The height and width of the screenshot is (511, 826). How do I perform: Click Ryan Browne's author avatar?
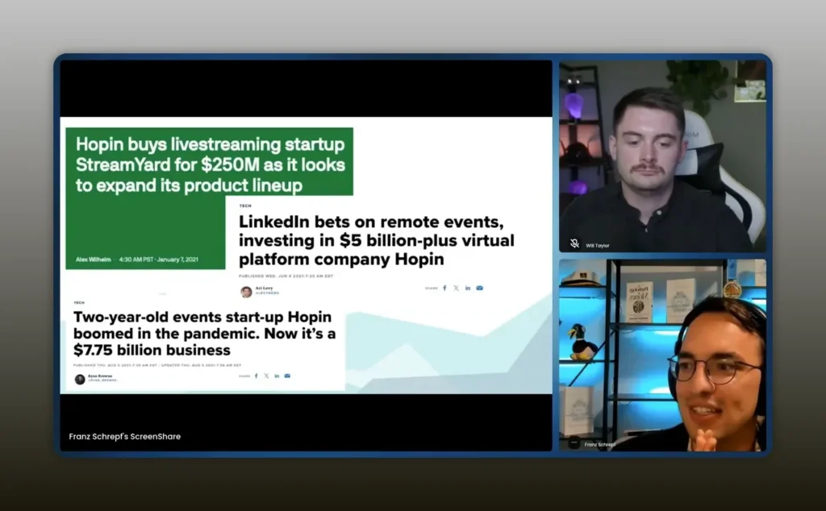pyautogui.click(x=80, y=379)
